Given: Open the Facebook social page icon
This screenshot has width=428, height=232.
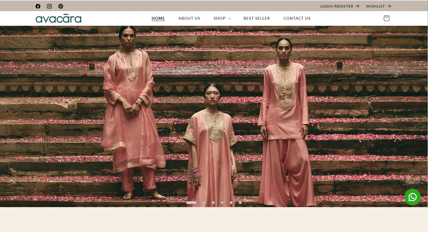Looking at the screenshot, I should [x=38, y=6].
